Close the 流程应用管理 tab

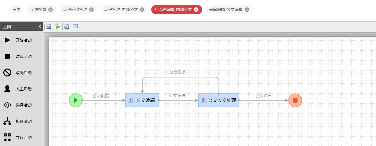91,10
